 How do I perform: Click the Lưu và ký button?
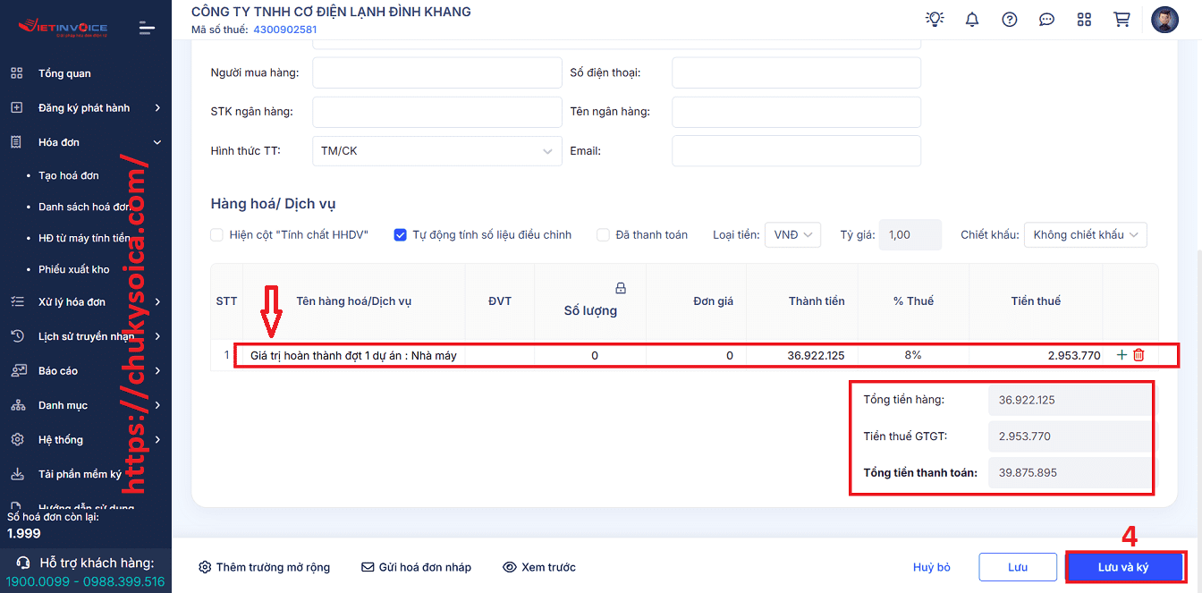[x=1123, y=567]
